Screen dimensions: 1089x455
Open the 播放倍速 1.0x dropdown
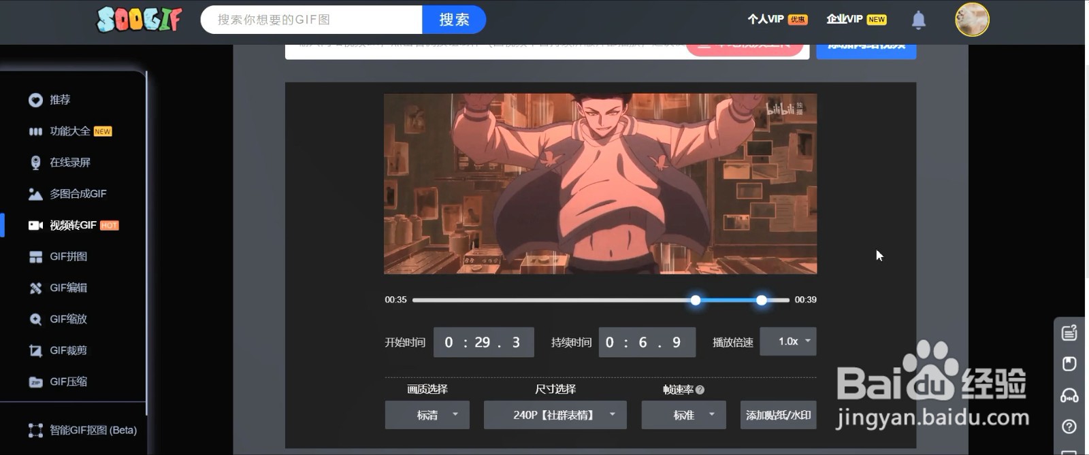788,341
